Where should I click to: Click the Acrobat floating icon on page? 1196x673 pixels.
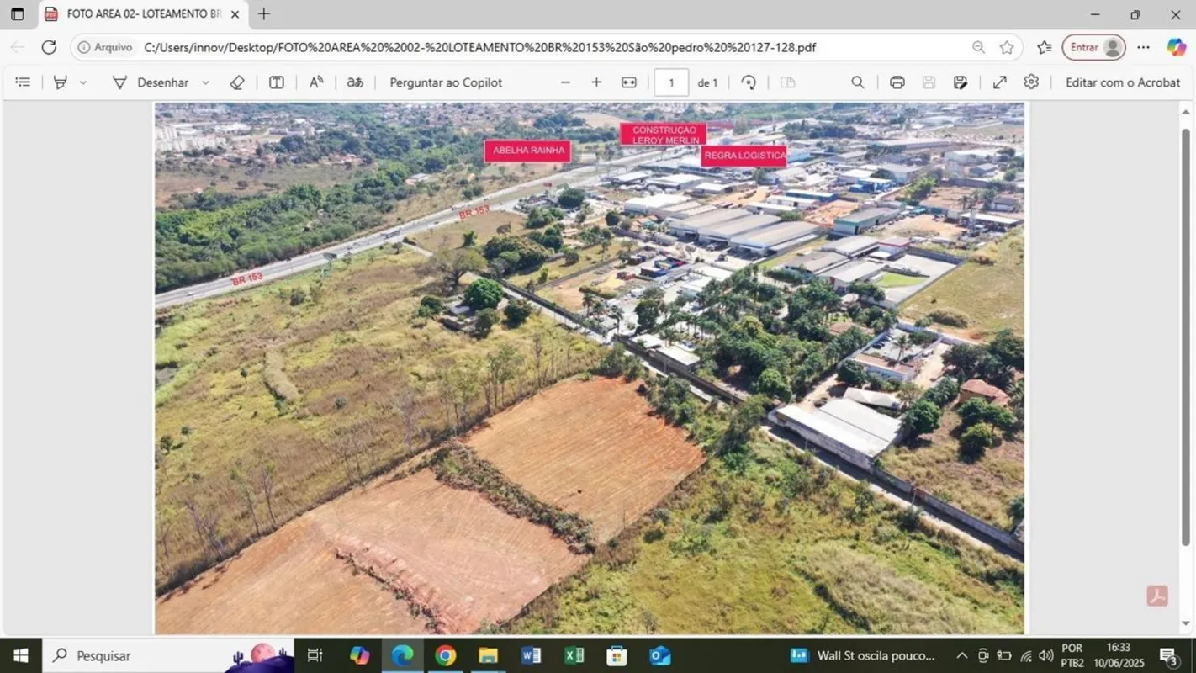(x=1157, y=596)
